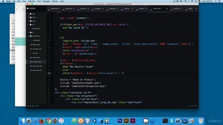Image resolution: width=223 pixels, height=125 pixels.
Task: Open Visual Studio Code in Dock
Action: coord(94,121)
